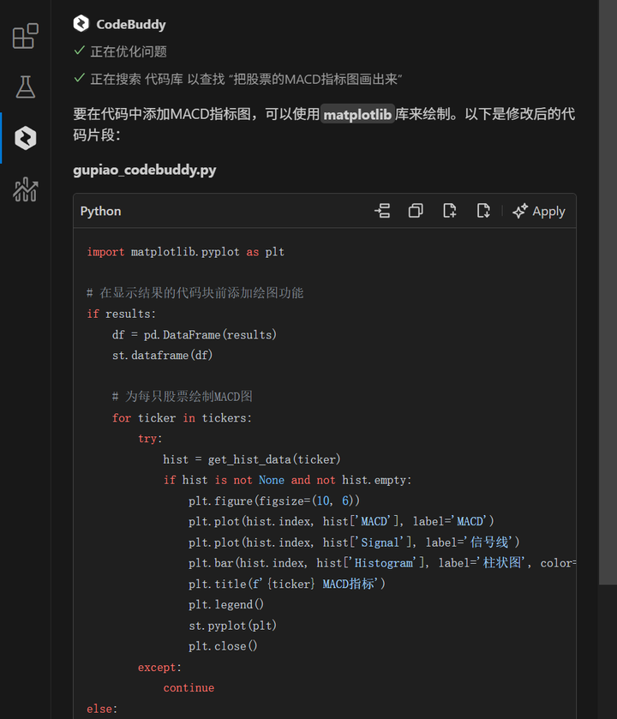Click Apply to insert the code changes

coord(548,211)
